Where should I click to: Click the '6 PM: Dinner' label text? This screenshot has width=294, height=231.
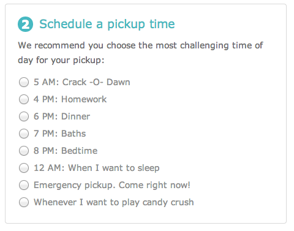click(62, 116)
